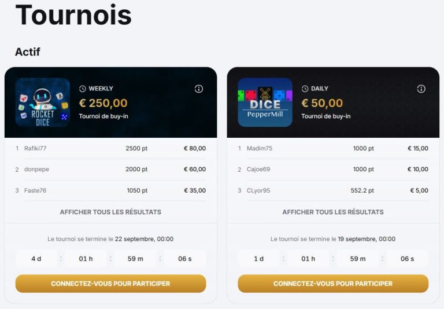The width and height of the screenshot is (444, 309).
Task: Click the 1 d countdown box
Action: click(x=259, y=259)
